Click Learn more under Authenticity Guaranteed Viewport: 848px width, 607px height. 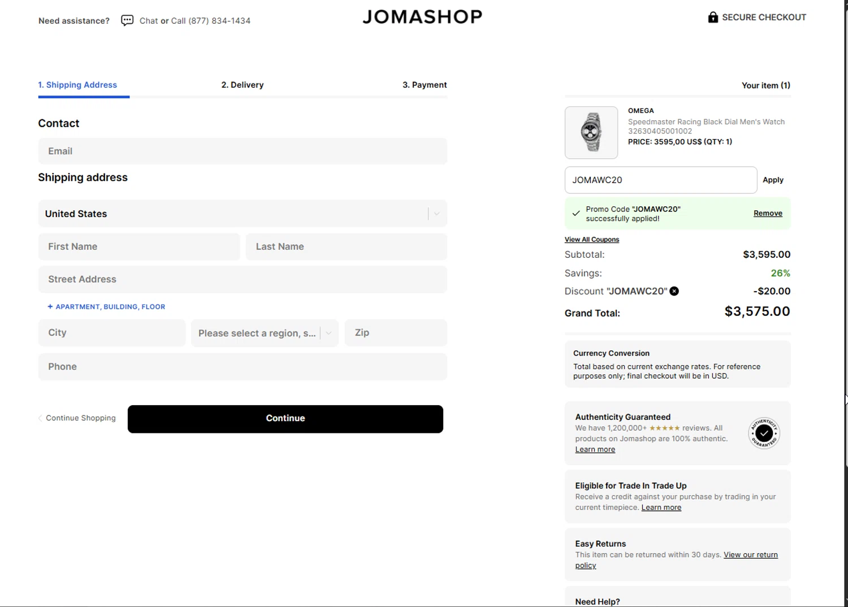click(x=595, y=449)
